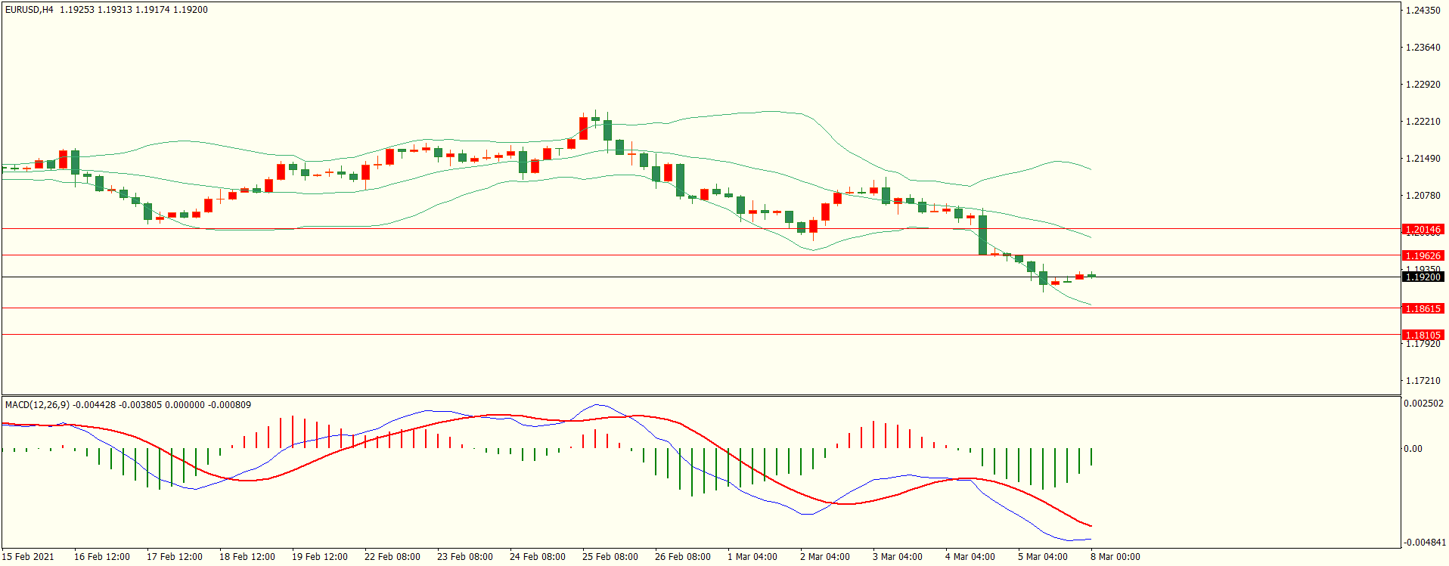Click the black 1.19200 current price label
The height and width of the screenshot is (566, 1449).
tap(1423, 277)
